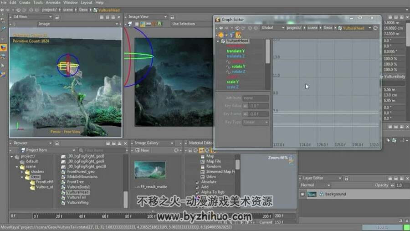This screenshot has width=410, height=231.
Task: Open the Project Item dropdown
Action: (48, 150)
